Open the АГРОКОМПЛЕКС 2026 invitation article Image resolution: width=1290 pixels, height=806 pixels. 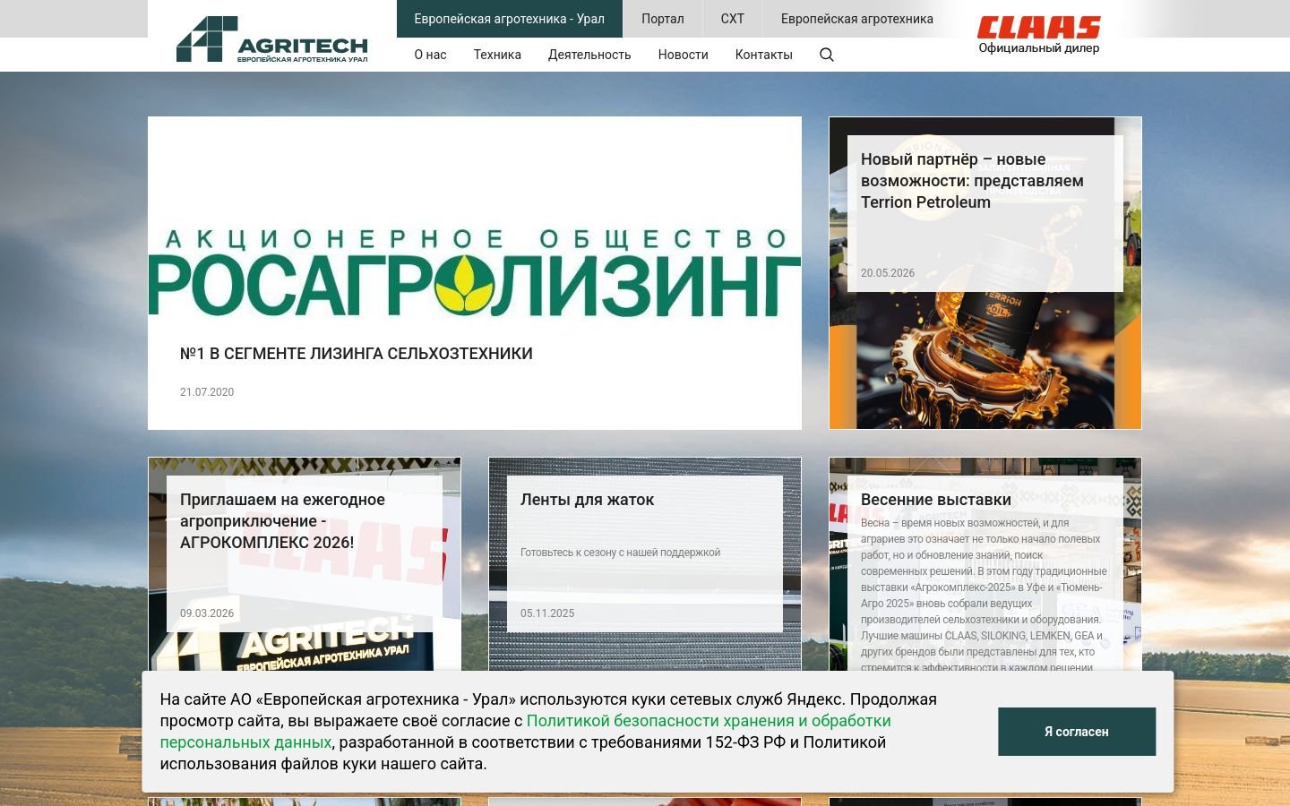click(282, 521)
